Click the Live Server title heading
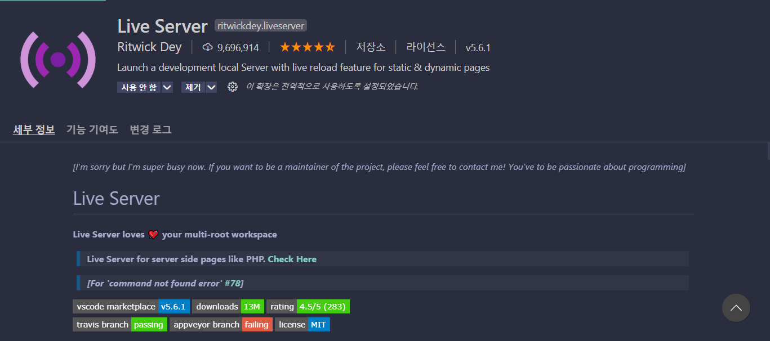The image size is (770, 341). [x=163, y=26]
